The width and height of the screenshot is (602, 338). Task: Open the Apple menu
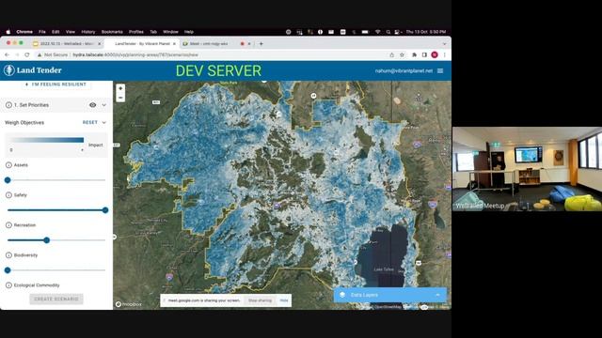click(8, 32)
